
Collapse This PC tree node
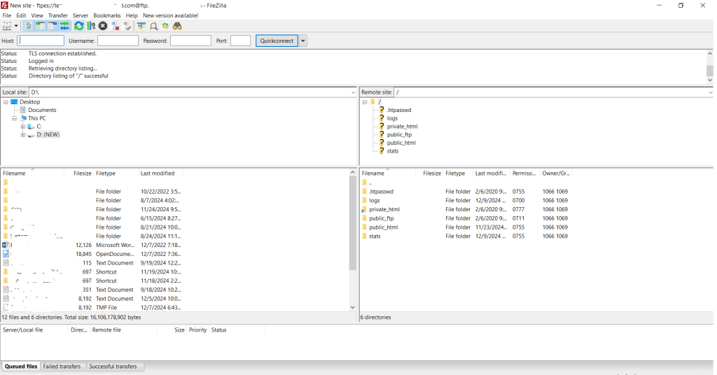15,118
